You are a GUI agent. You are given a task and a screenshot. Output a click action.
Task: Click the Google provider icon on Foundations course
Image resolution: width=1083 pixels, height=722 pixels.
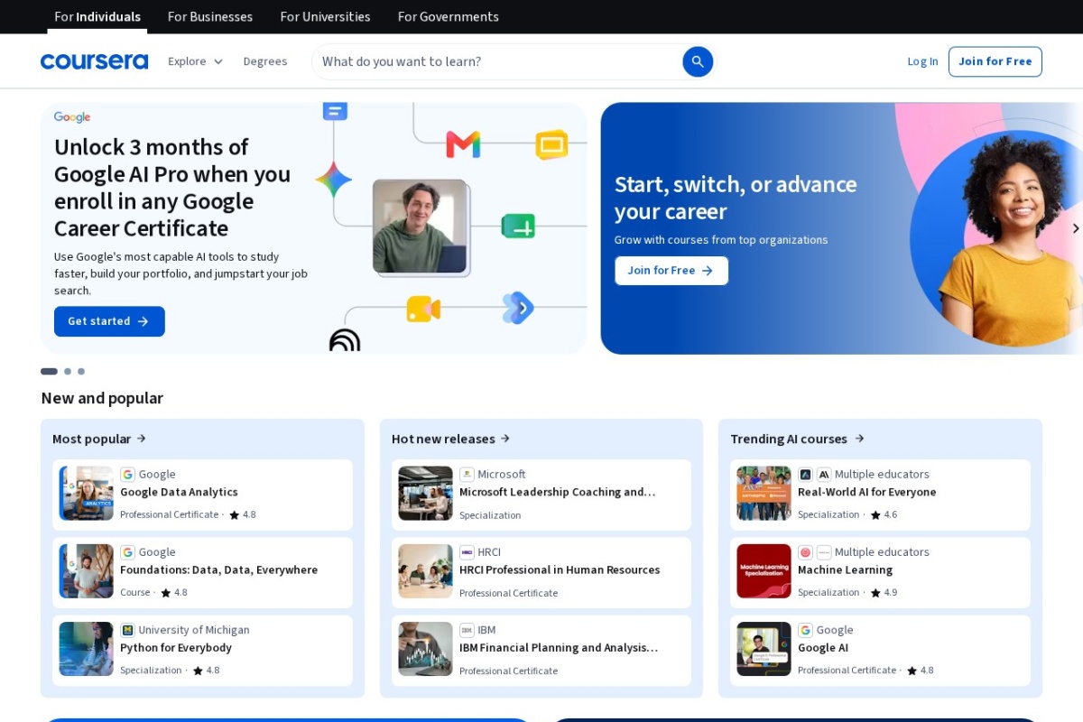coord(127,552)
